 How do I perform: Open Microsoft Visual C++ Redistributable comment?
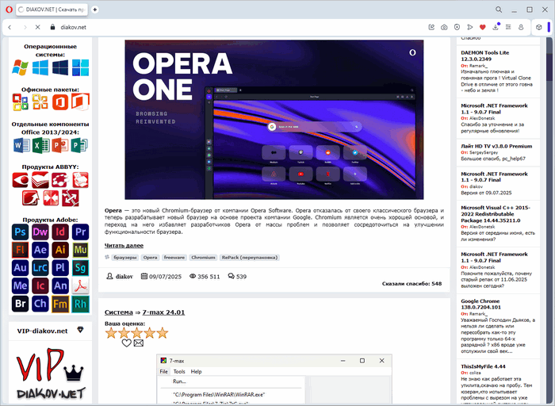496,214
